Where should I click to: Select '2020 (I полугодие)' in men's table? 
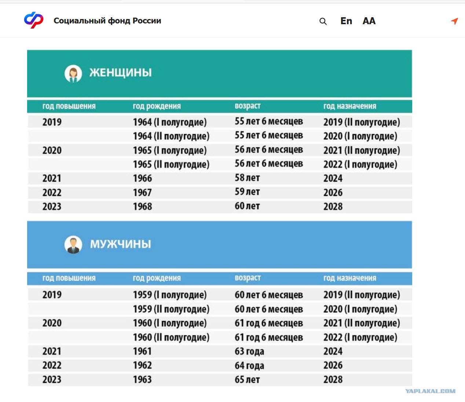tap(360, 309)
